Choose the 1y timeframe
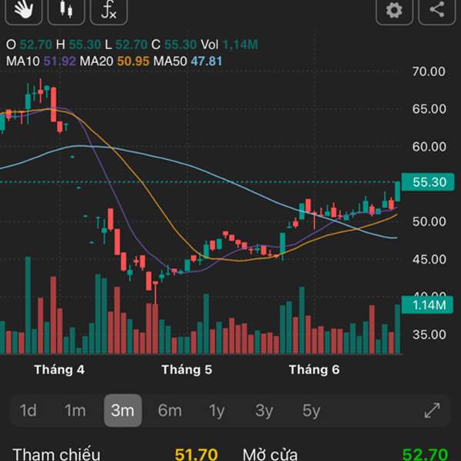Viewport: 461px width, 461px height. click(x=217, y=411)
